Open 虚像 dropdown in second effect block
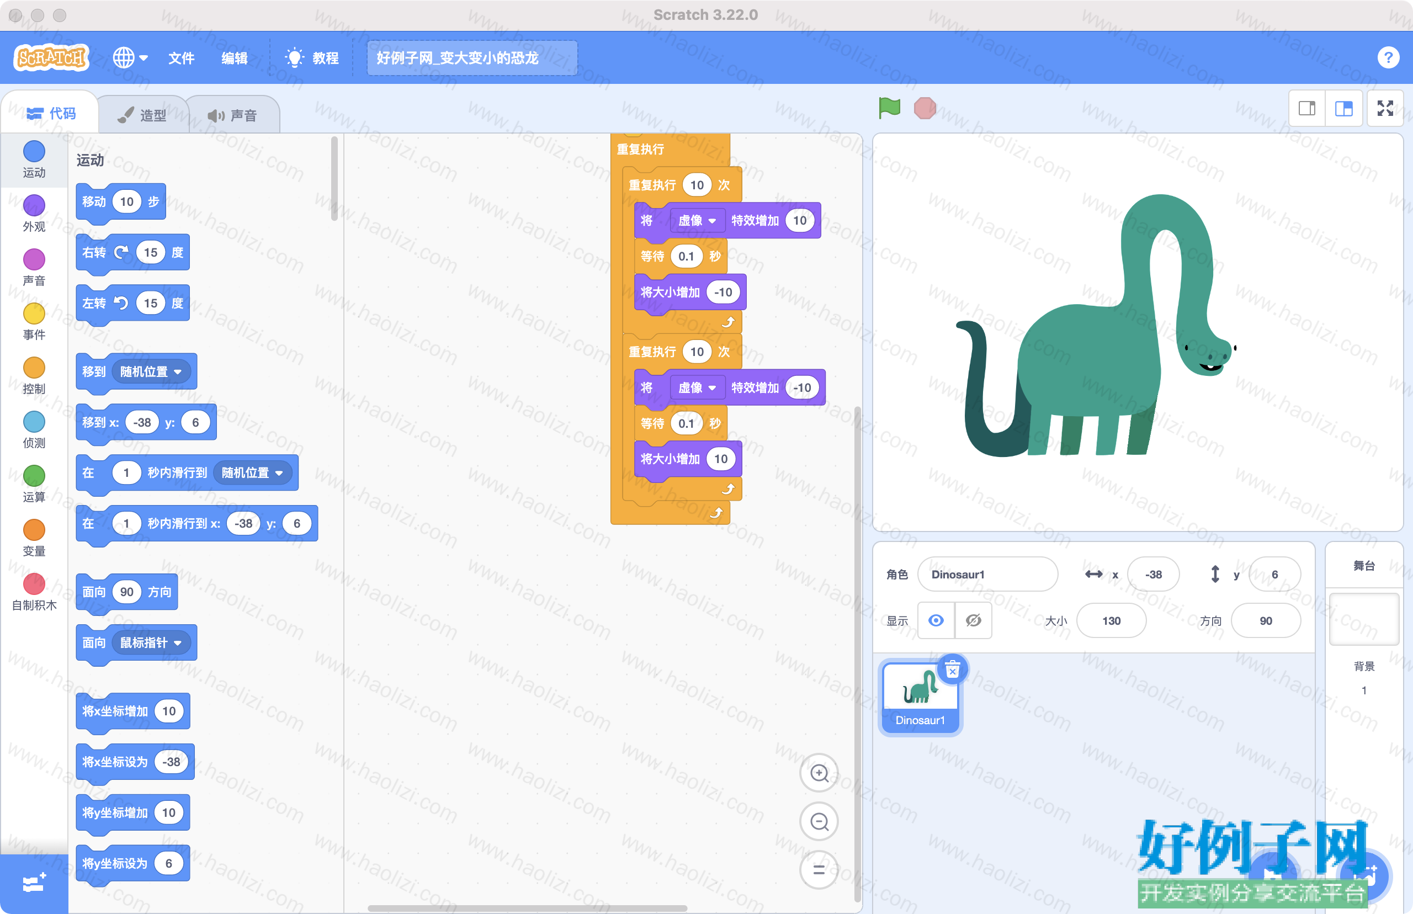Image resolution: width=1413 pixels, height=914 pixels. tap(697, 387)
